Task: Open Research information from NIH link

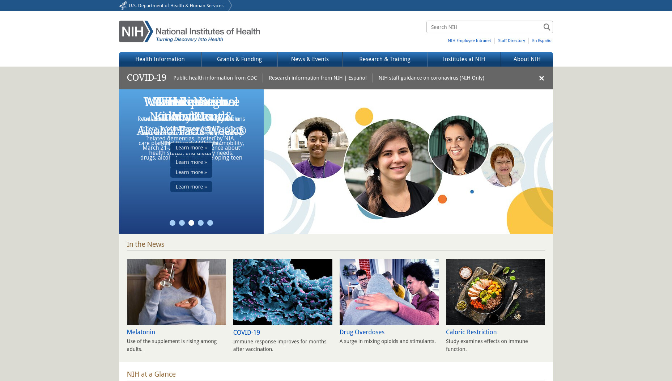Action: pos(306,78)
